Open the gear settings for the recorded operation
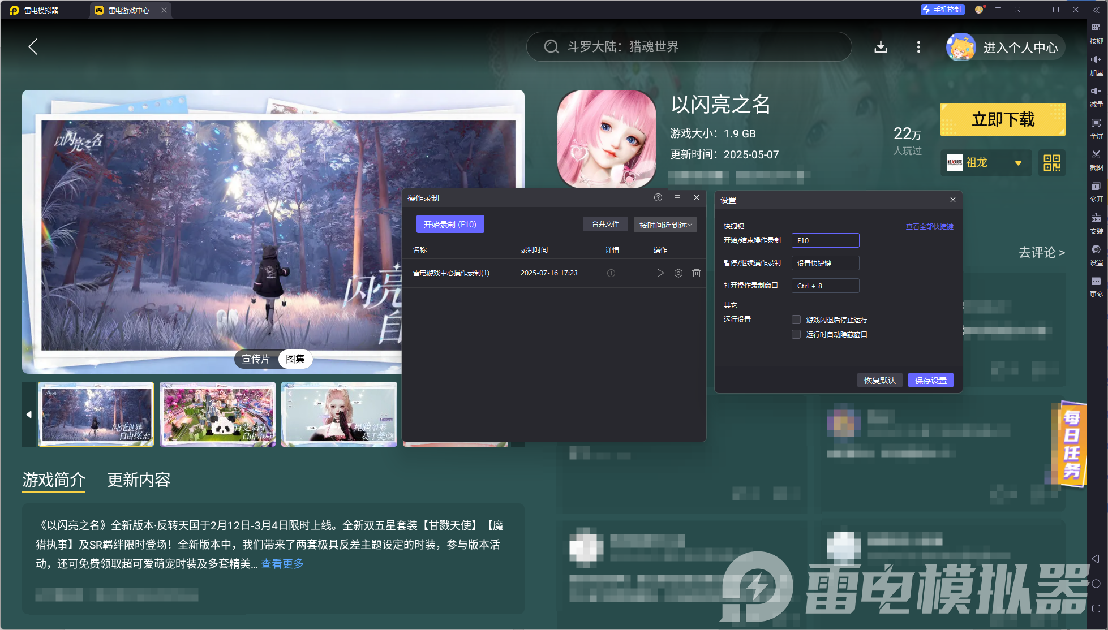The height and width of the screenshot is (630, 1108). [x=678, y=273]
